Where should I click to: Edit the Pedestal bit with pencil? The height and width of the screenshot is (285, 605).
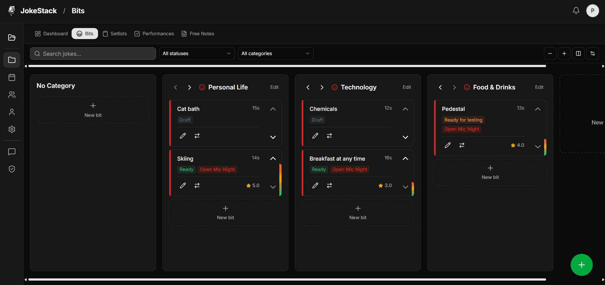pos(448,145)
